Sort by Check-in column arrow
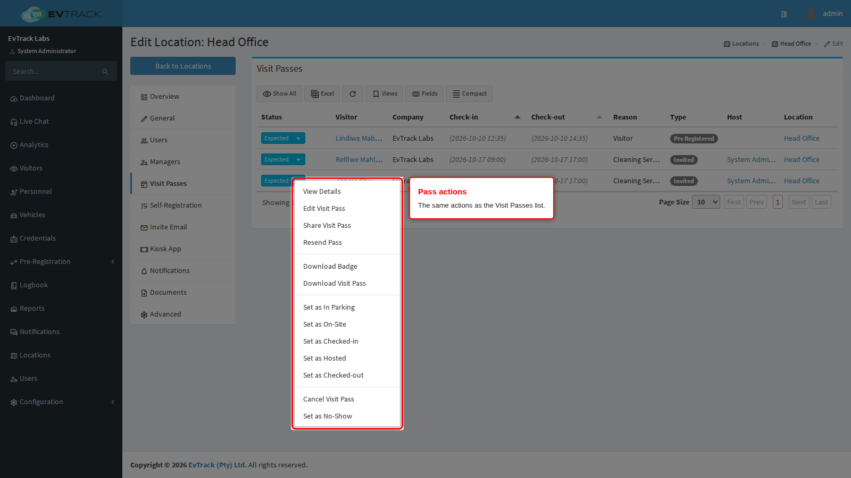Image resolution: width=851 pixels, height=478 pixels. tap(518, 117)
